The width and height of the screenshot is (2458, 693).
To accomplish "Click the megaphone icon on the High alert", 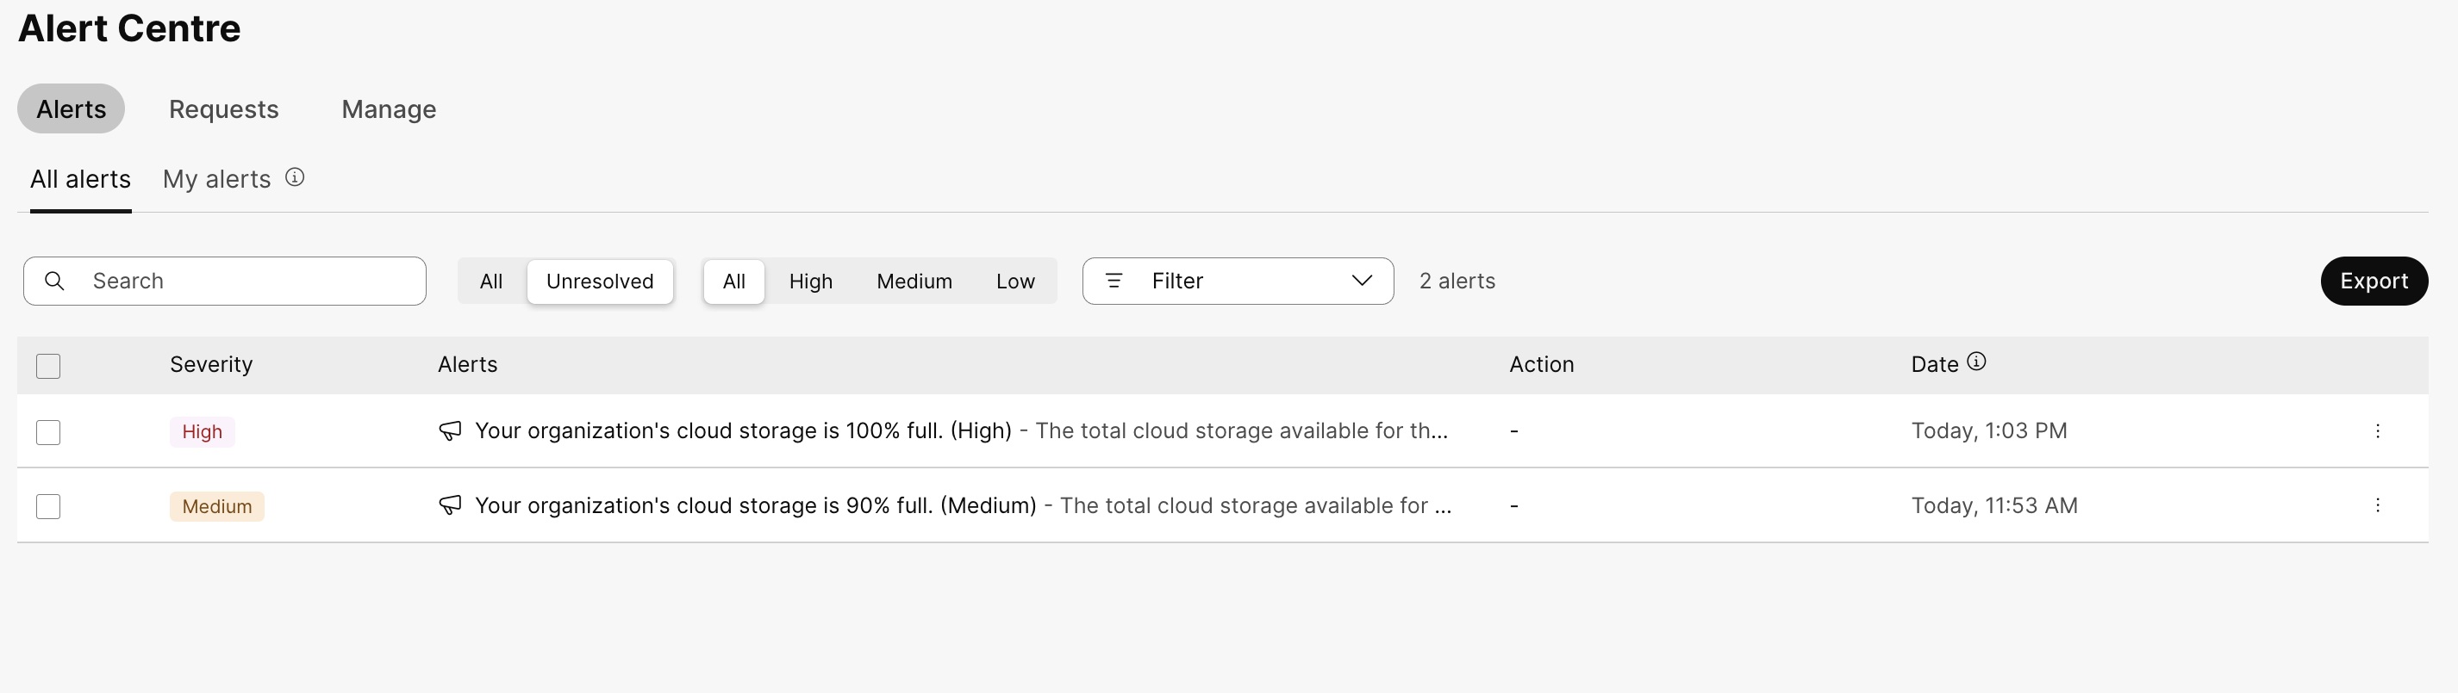I will tap(449, 430).
